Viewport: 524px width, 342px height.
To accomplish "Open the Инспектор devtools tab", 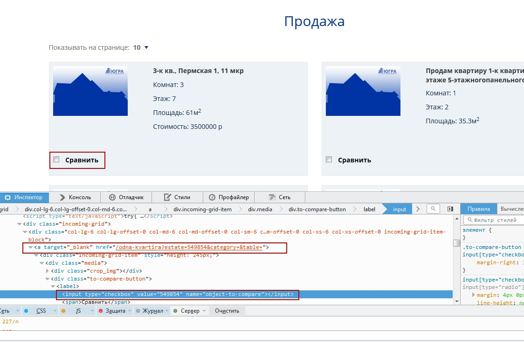I will pyautogui.click(x=24, y=197).
